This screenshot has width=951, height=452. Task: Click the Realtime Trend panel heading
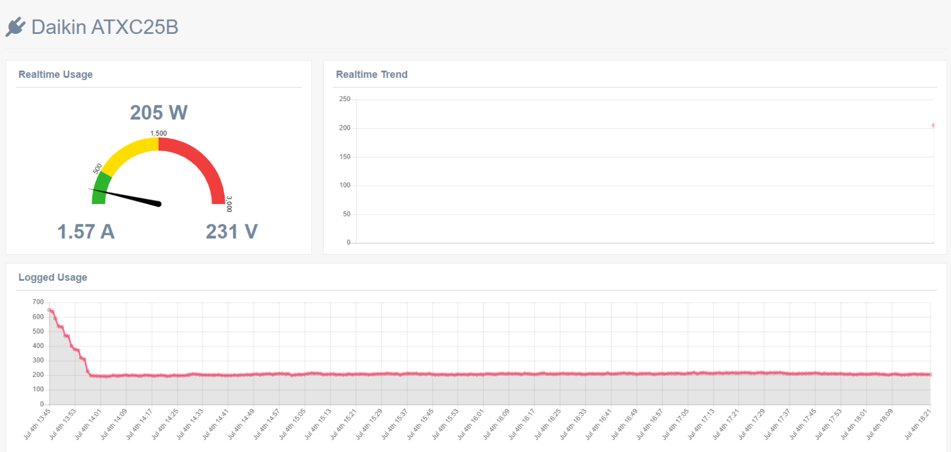[371, 74]
